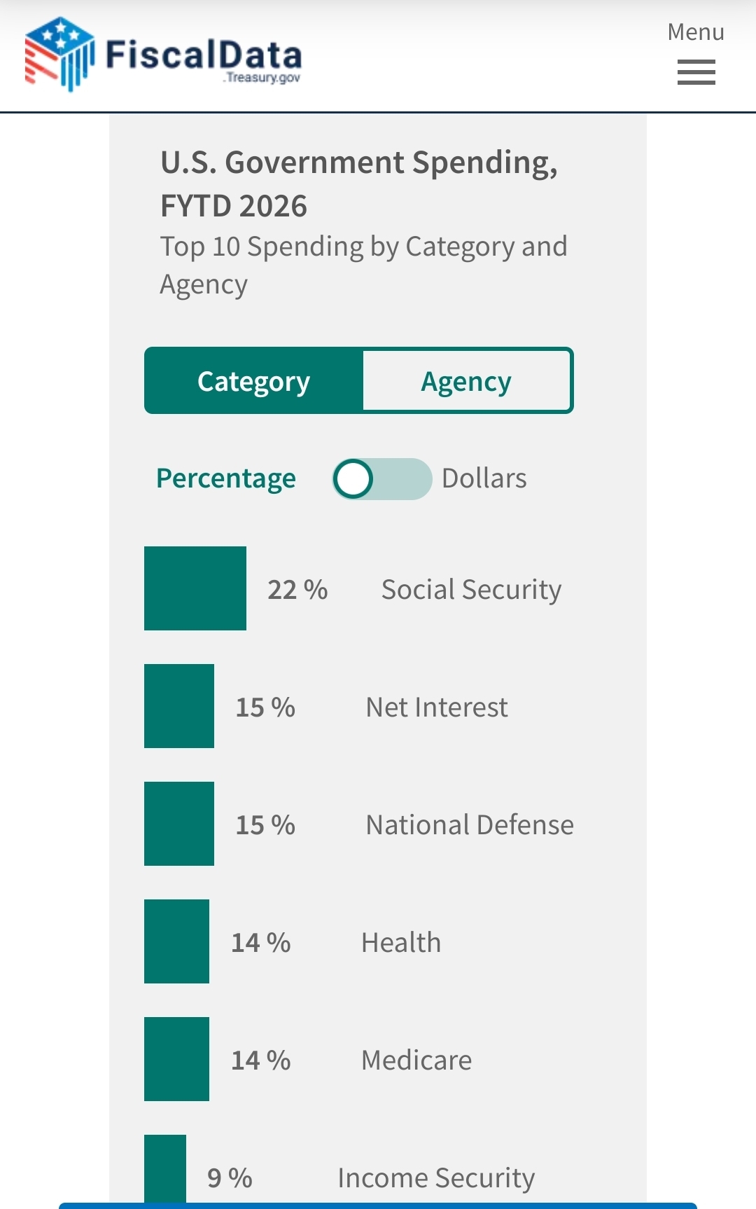Click the Medicare spending bar

(176, 1059)
